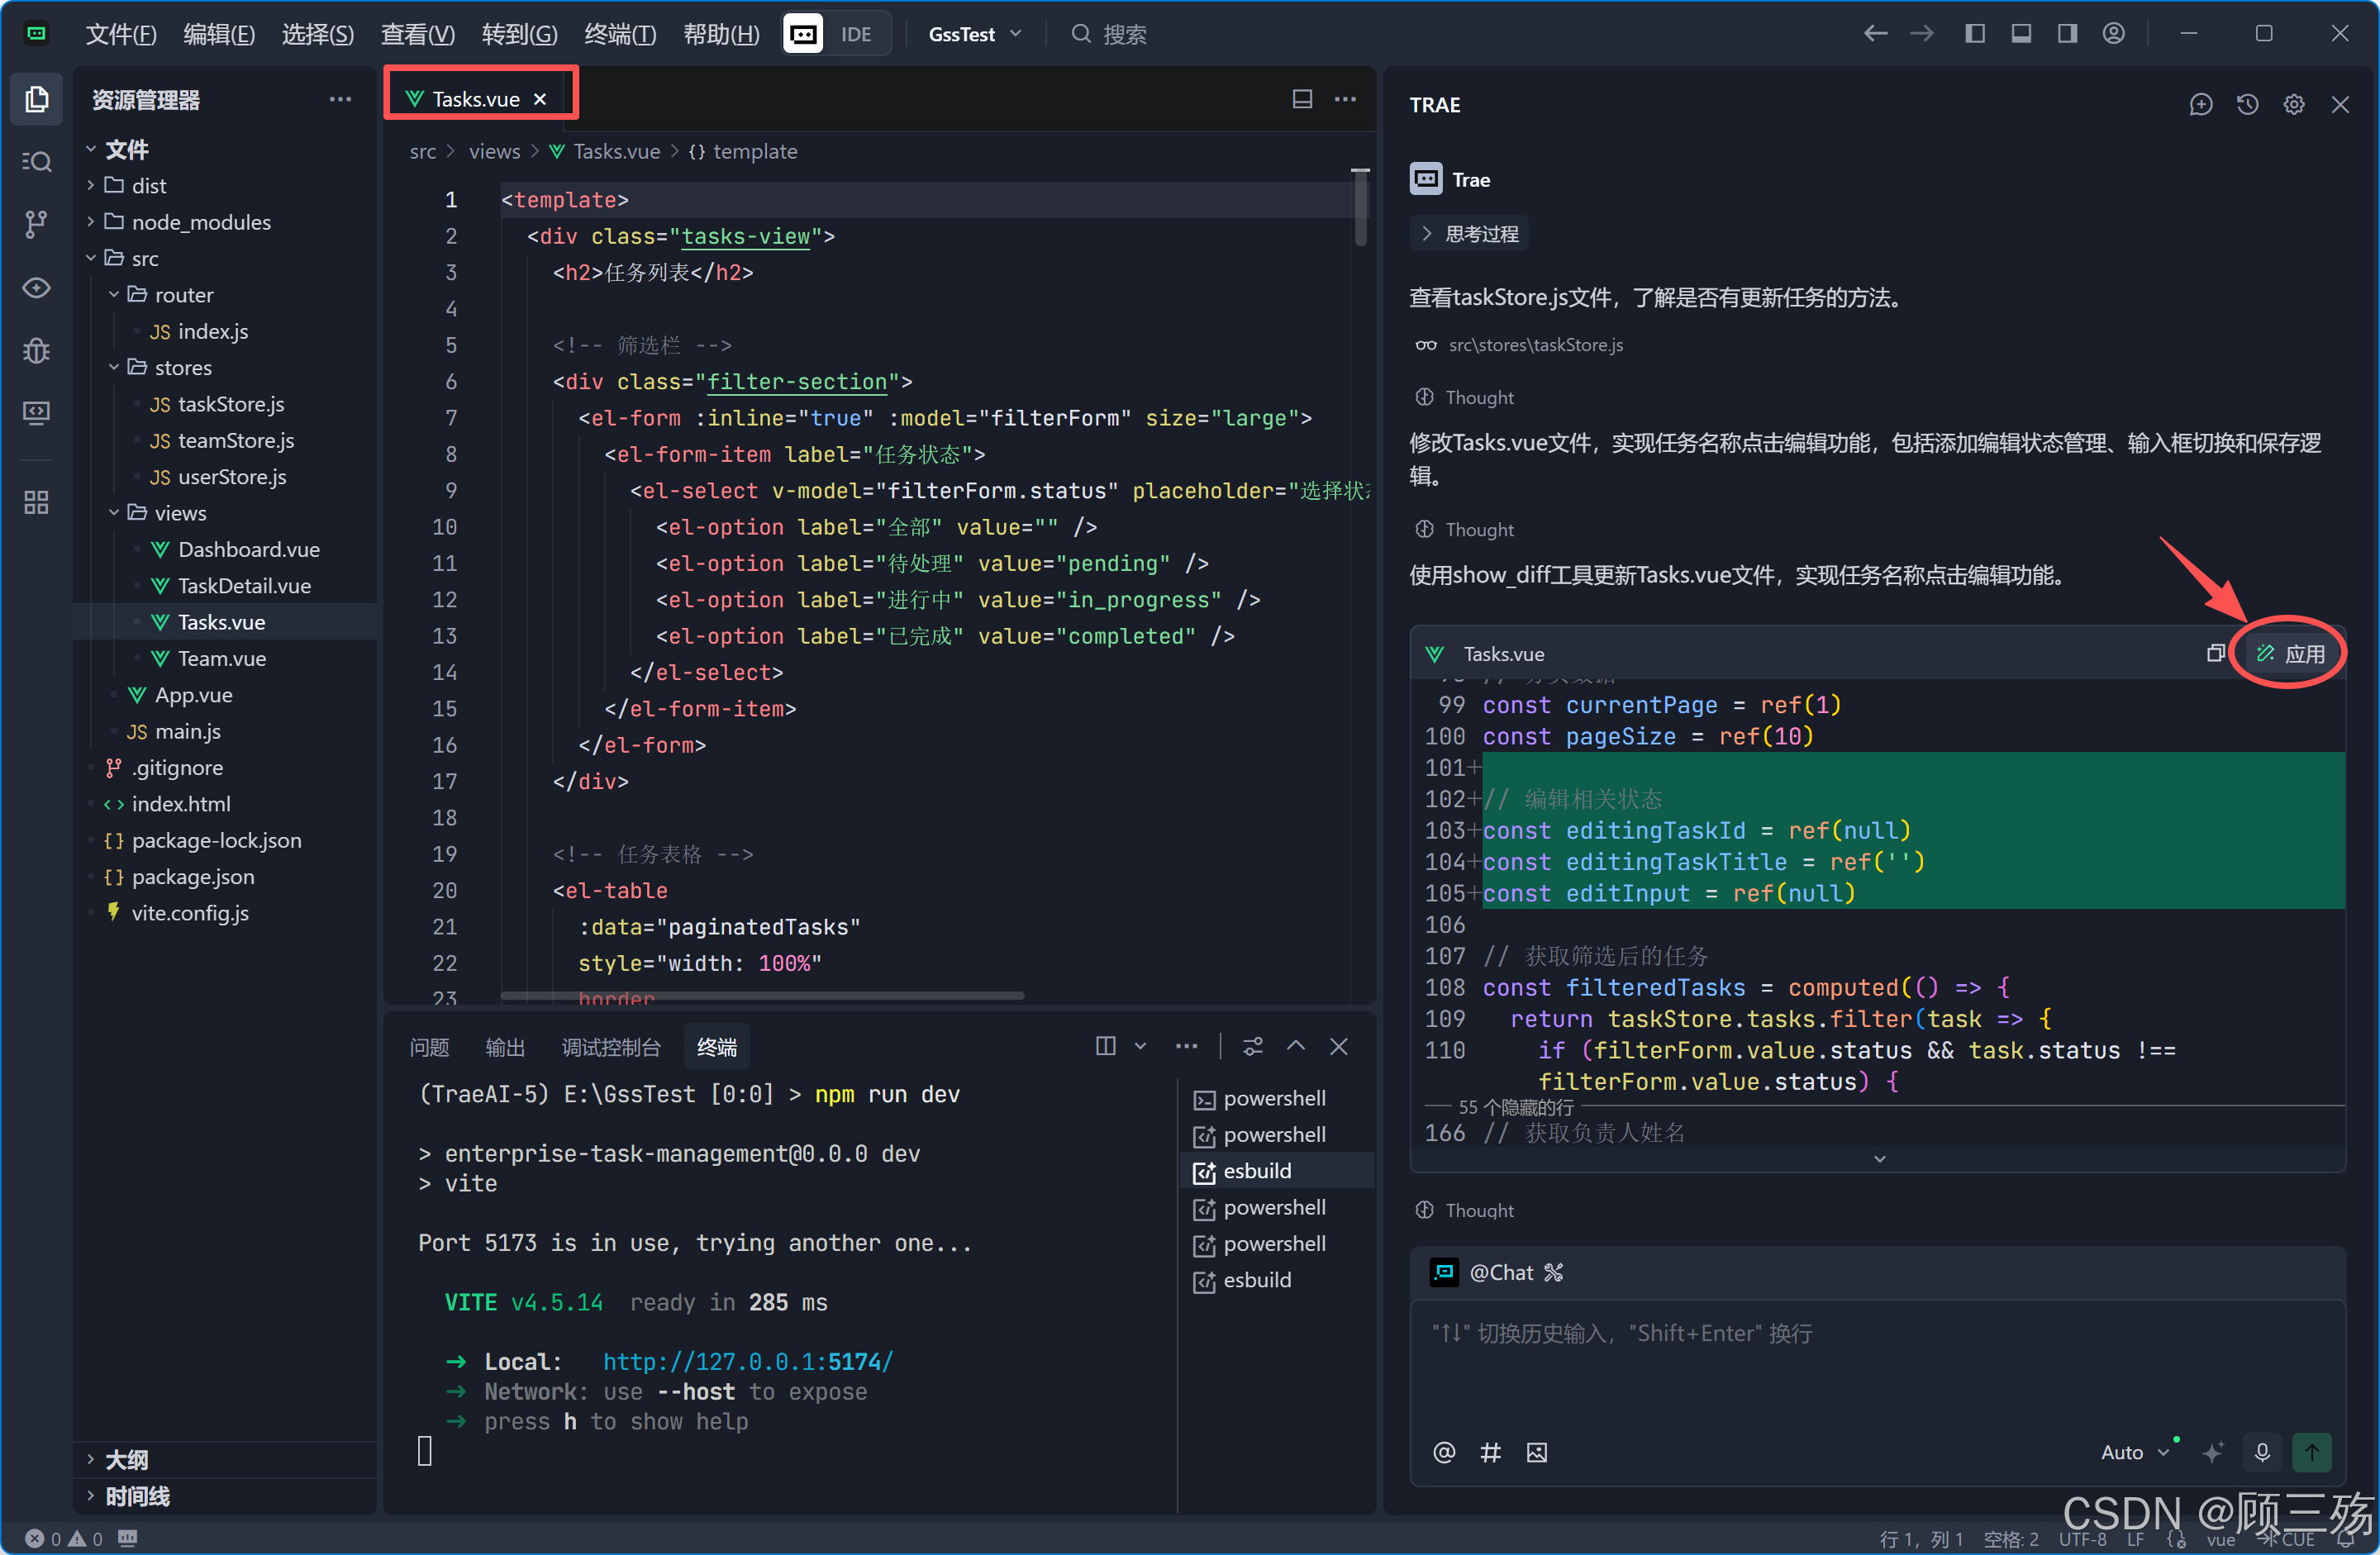Open the Source Control sidebar icon
The image size is (2380, 1555).
pyautogui.click(x=36, y=224)
